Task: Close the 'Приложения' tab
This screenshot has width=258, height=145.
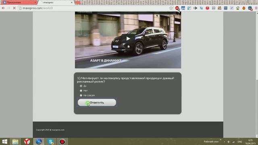Action: click(35, 2)
